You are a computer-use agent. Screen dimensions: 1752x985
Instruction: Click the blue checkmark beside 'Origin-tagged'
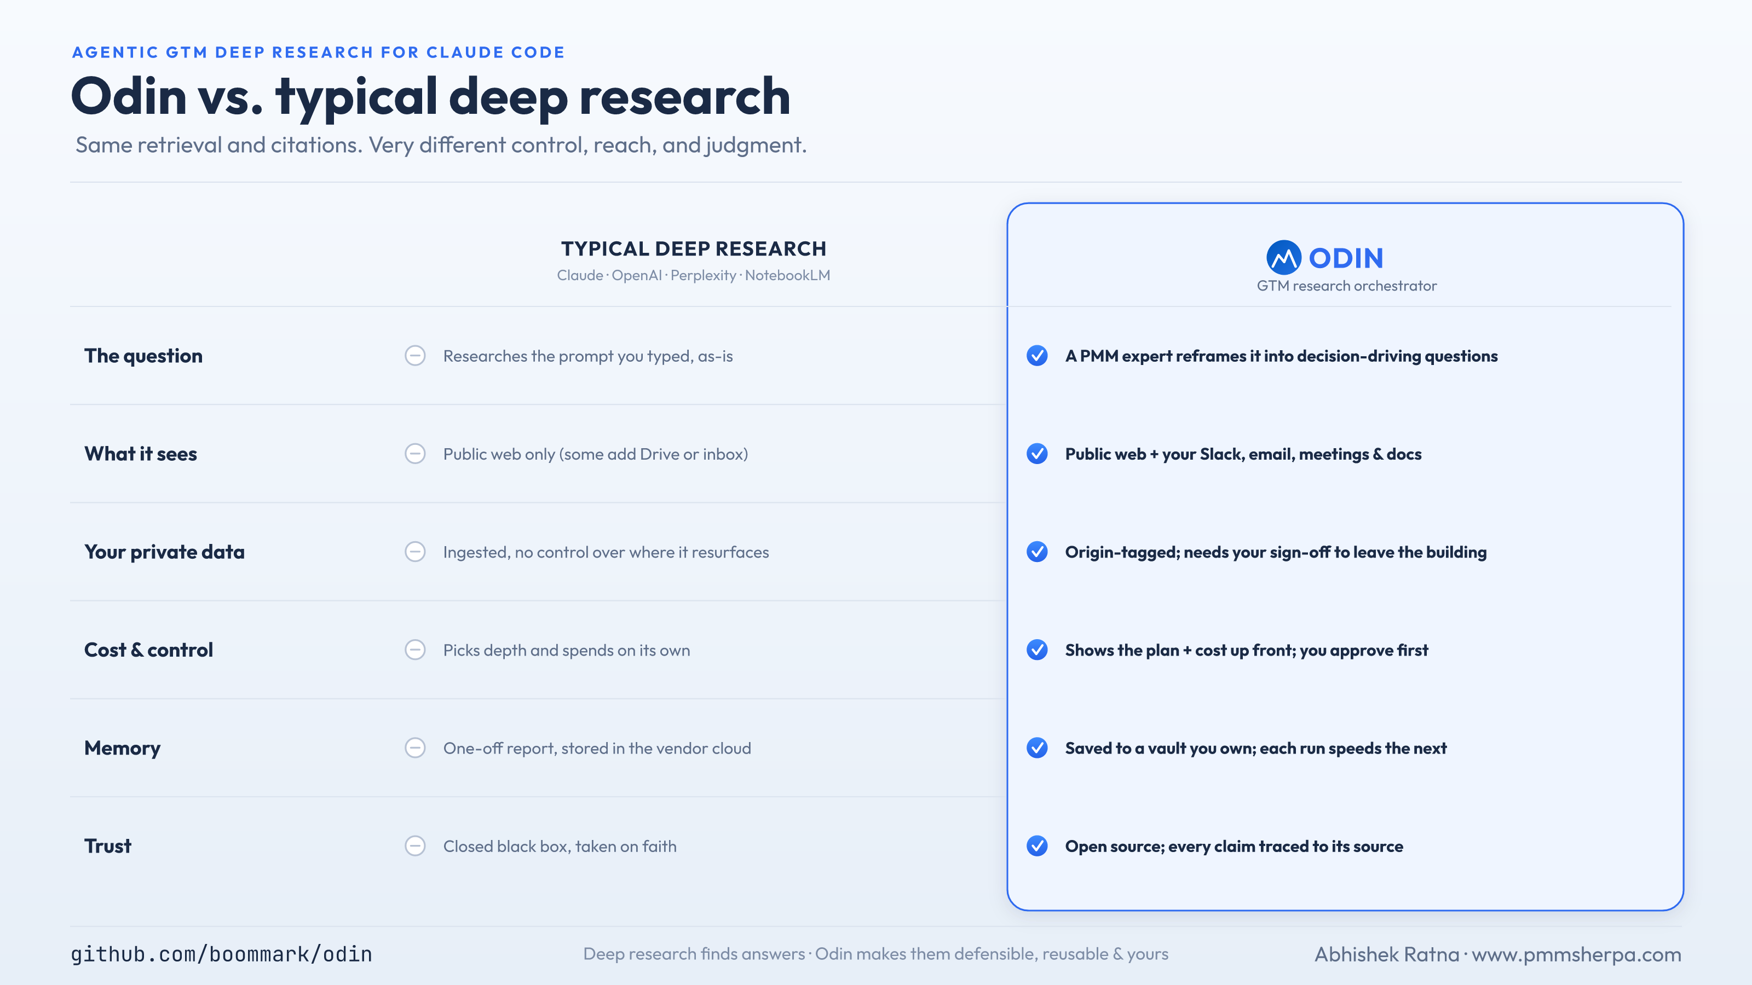click(1037, 551)
